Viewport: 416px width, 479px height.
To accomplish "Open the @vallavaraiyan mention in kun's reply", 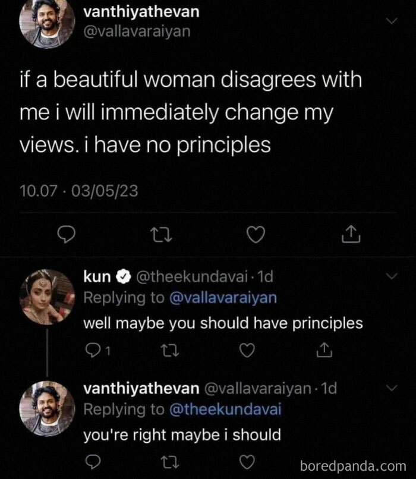I will coord(223,298).
